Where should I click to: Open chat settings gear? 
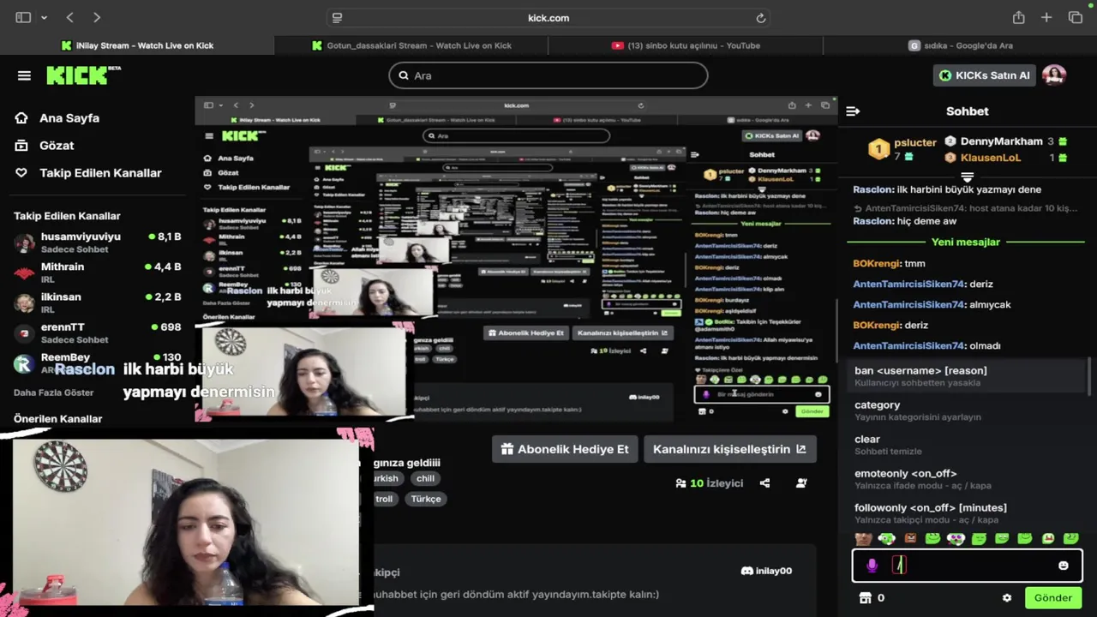point(1007,598)
